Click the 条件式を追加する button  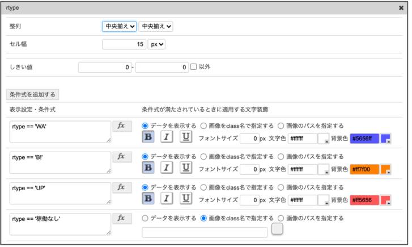tap(32, 94)
